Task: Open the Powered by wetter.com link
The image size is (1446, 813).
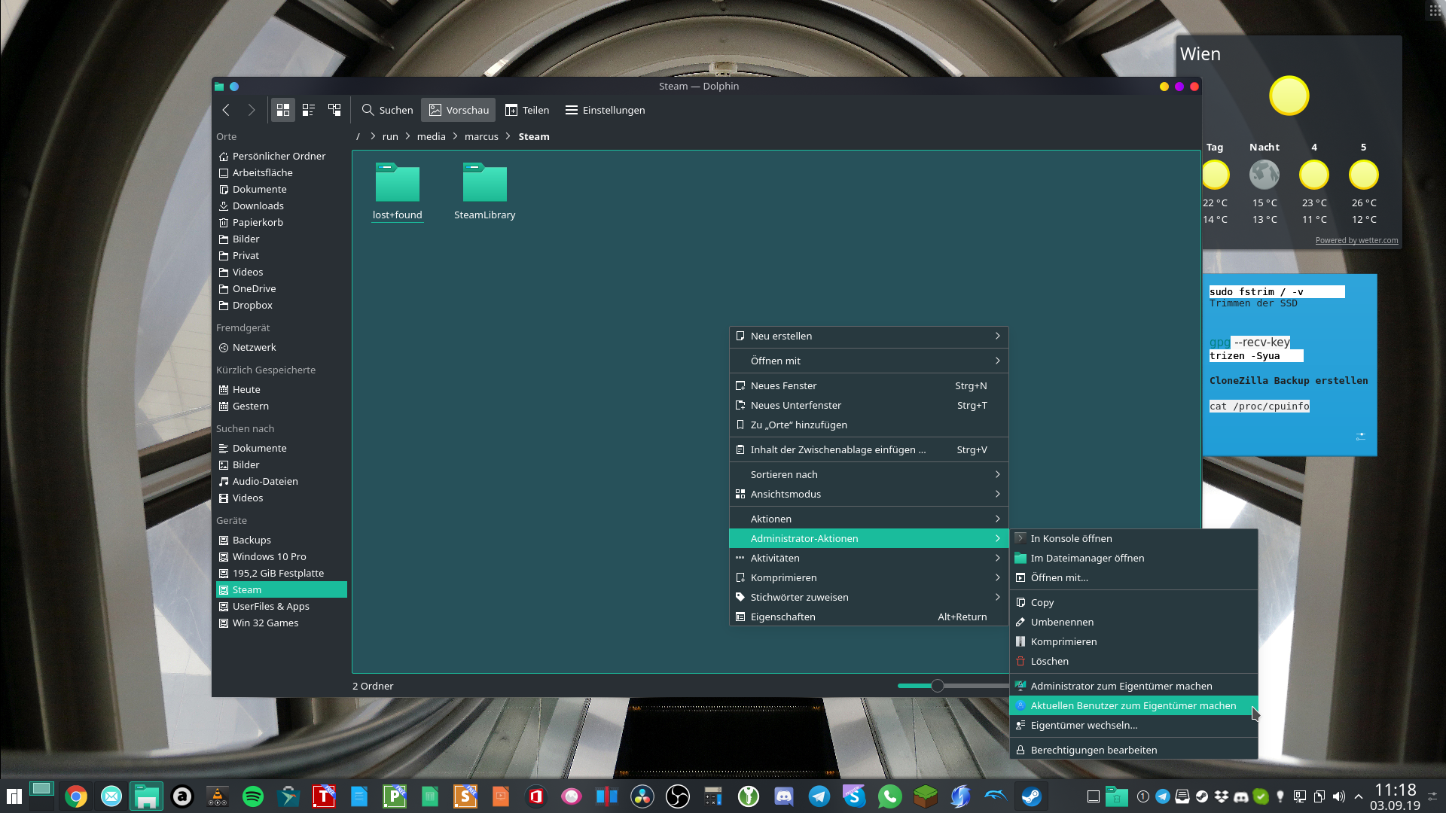Action: coord(1356,240)
